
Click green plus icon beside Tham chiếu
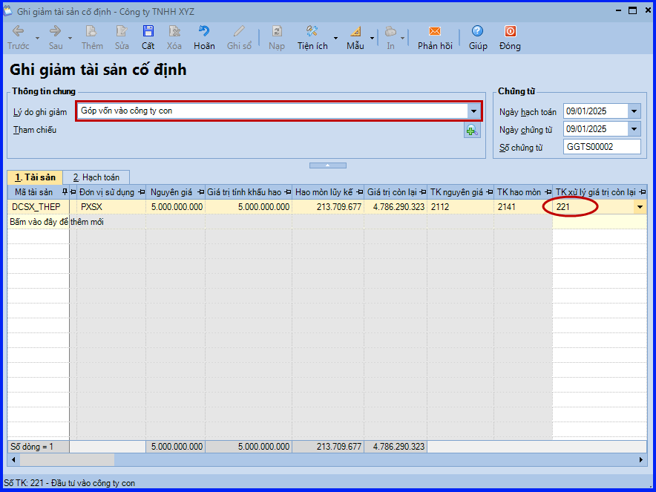point(471,131)
